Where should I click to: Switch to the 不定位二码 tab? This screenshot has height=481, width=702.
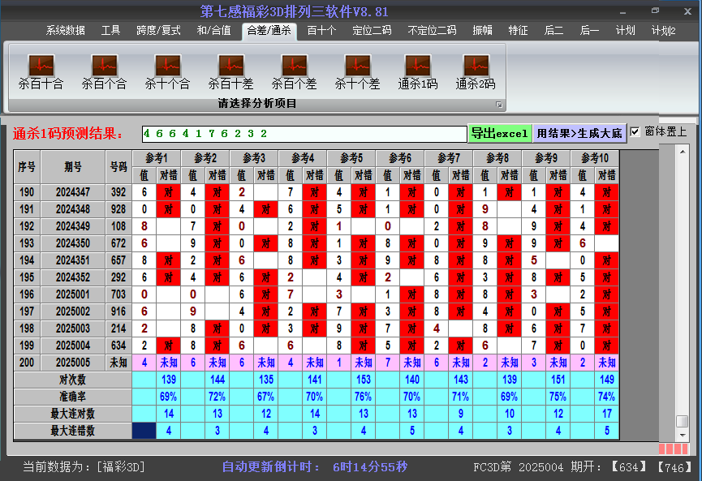(x=432, y=31)
